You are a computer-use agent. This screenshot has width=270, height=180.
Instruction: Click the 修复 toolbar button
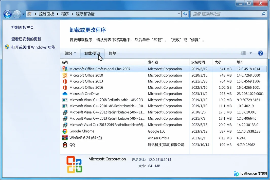(113, 53)
